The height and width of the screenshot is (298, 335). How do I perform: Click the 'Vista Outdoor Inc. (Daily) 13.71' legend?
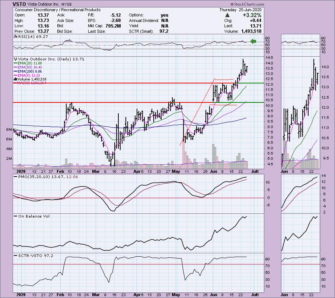click(x=51, y=59)
